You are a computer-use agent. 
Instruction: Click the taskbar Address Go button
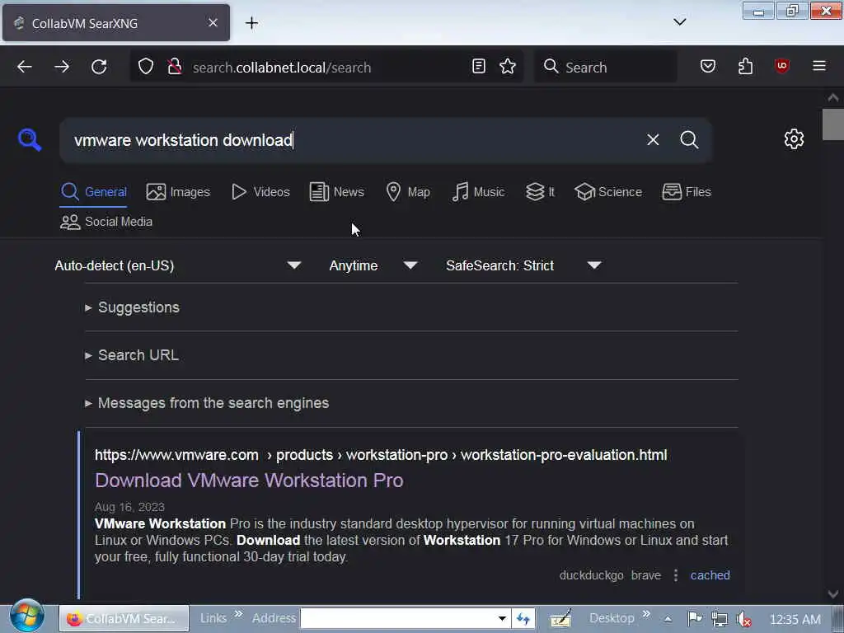click(523, 618)
